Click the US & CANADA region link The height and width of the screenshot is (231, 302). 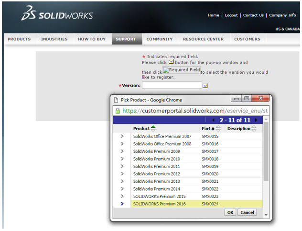pyautogui.click(x=287, y=29)
